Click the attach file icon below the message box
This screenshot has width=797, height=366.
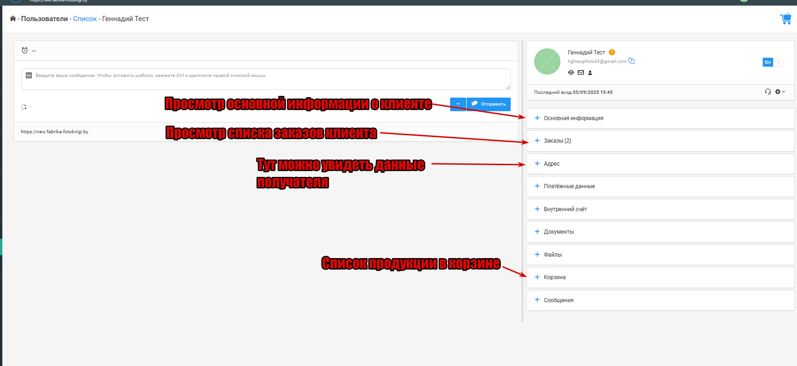point(24,107)
